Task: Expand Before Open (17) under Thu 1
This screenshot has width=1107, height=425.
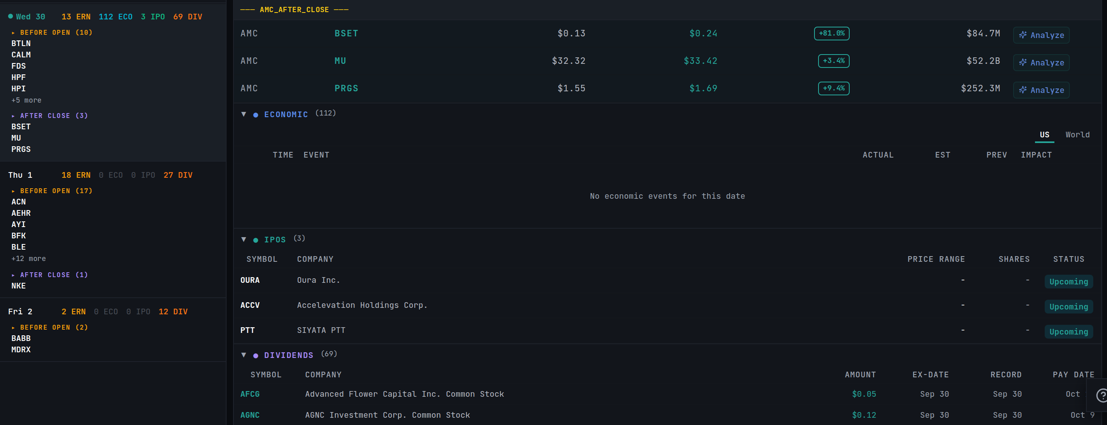Action: pos(52,191)
